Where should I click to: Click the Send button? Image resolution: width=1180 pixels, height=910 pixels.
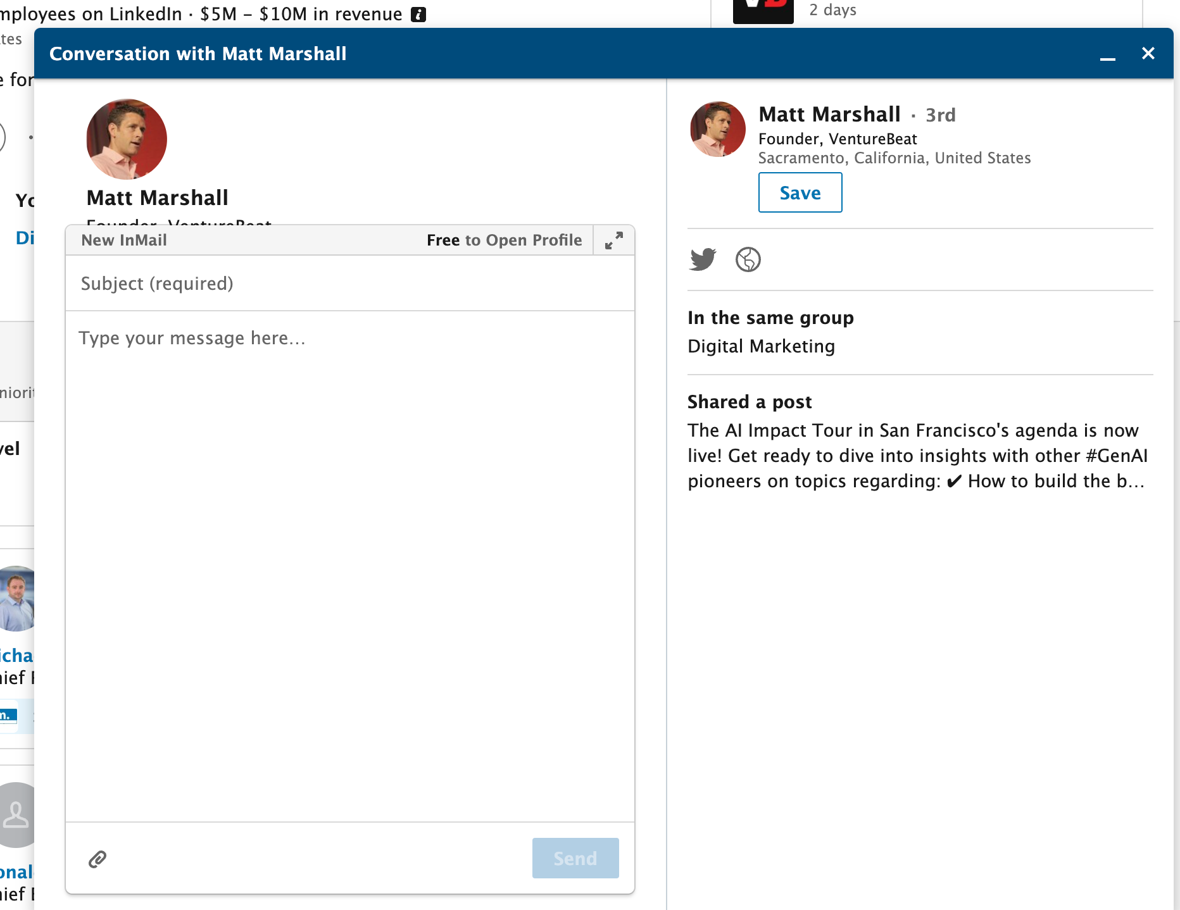[575, 858]
